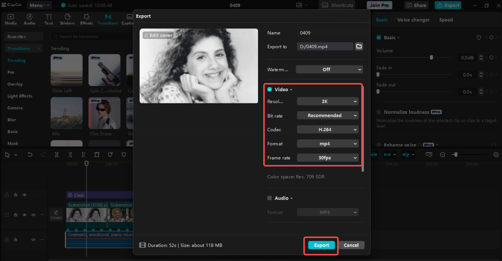Click the Delete icon in the timeline toolbar
Screen dimensions: 502x261
(x=97, y=155)
